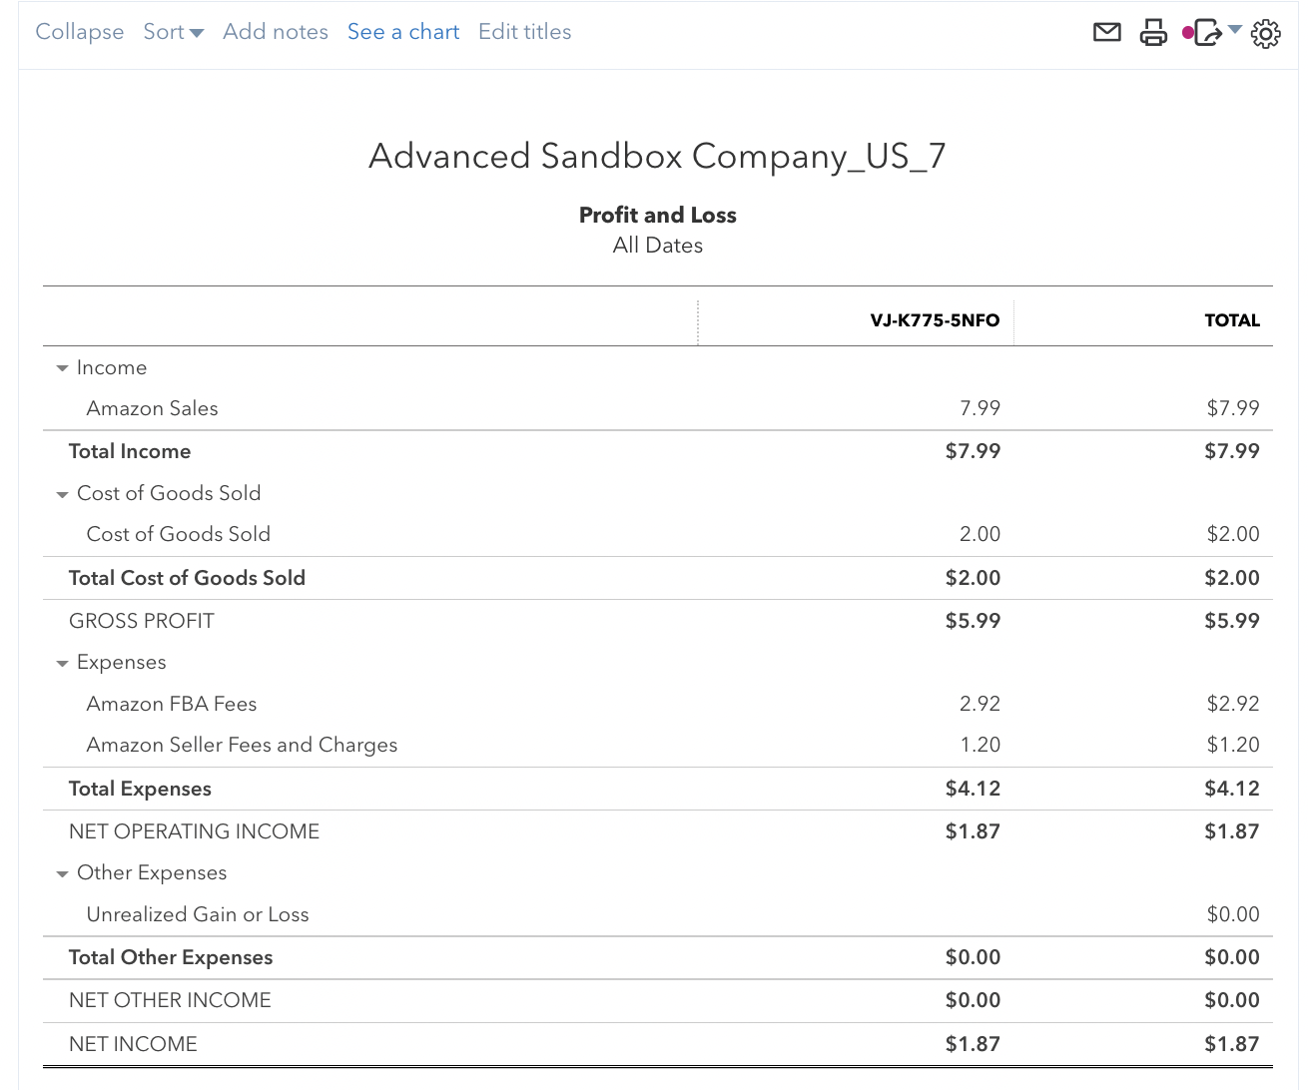Open Amazon FBA Fees total $2.92

(1233, 704)
